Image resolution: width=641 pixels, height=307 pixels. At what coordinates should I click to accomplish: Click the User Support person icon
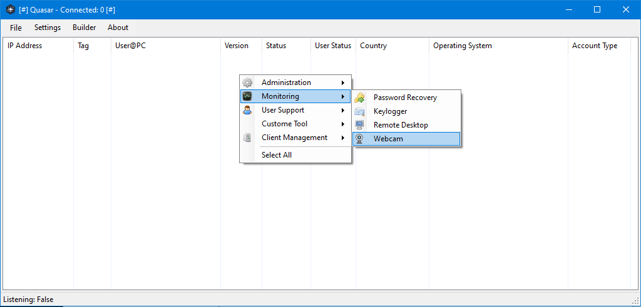point(247,110)
